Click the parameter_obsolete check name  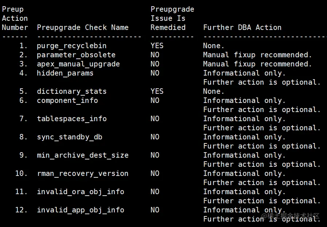76,55
